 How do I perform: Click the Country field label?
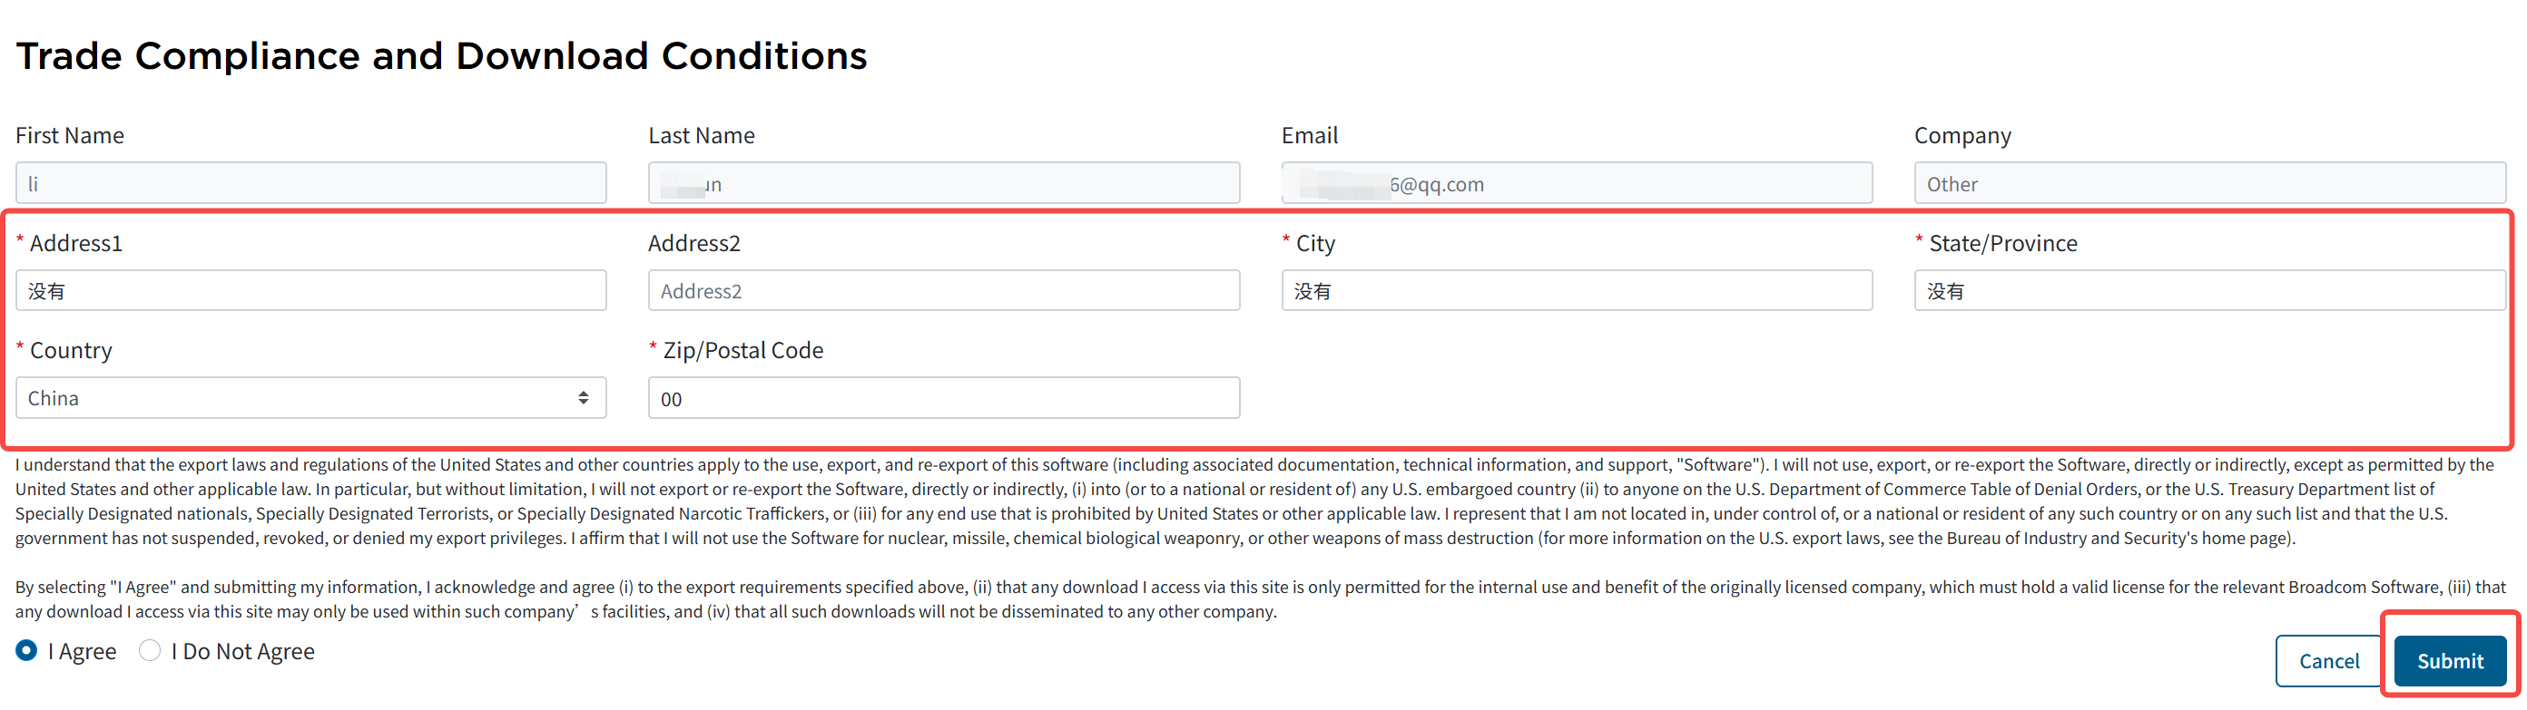coord(71,350)
